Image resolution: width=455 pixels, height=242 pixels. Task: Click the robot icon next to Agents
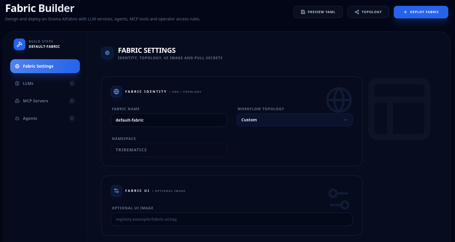(17, 118)
